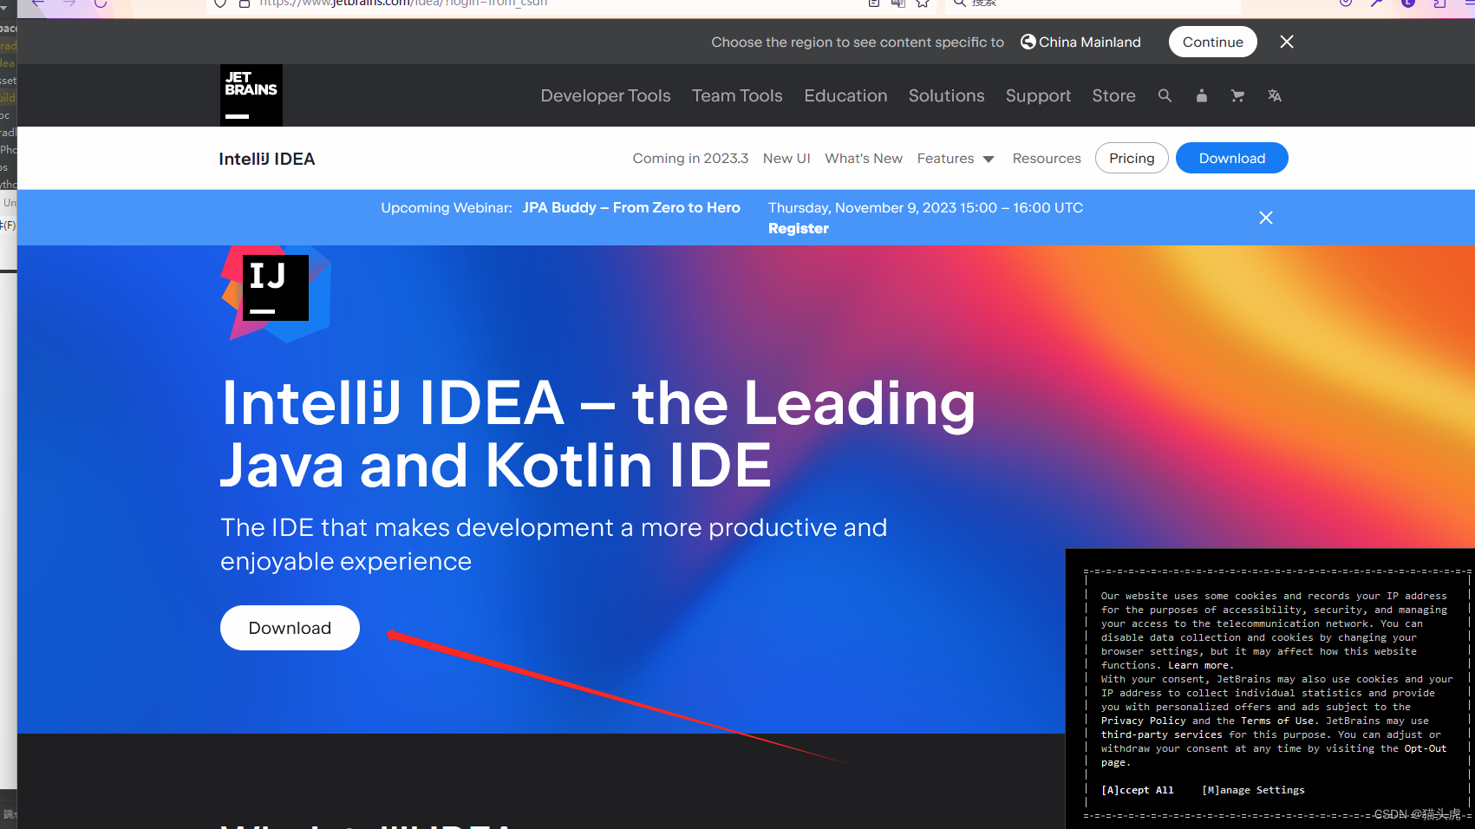Screen dimensions: 1475x829
Task: Open the Education menu
Action: (845, 95)
